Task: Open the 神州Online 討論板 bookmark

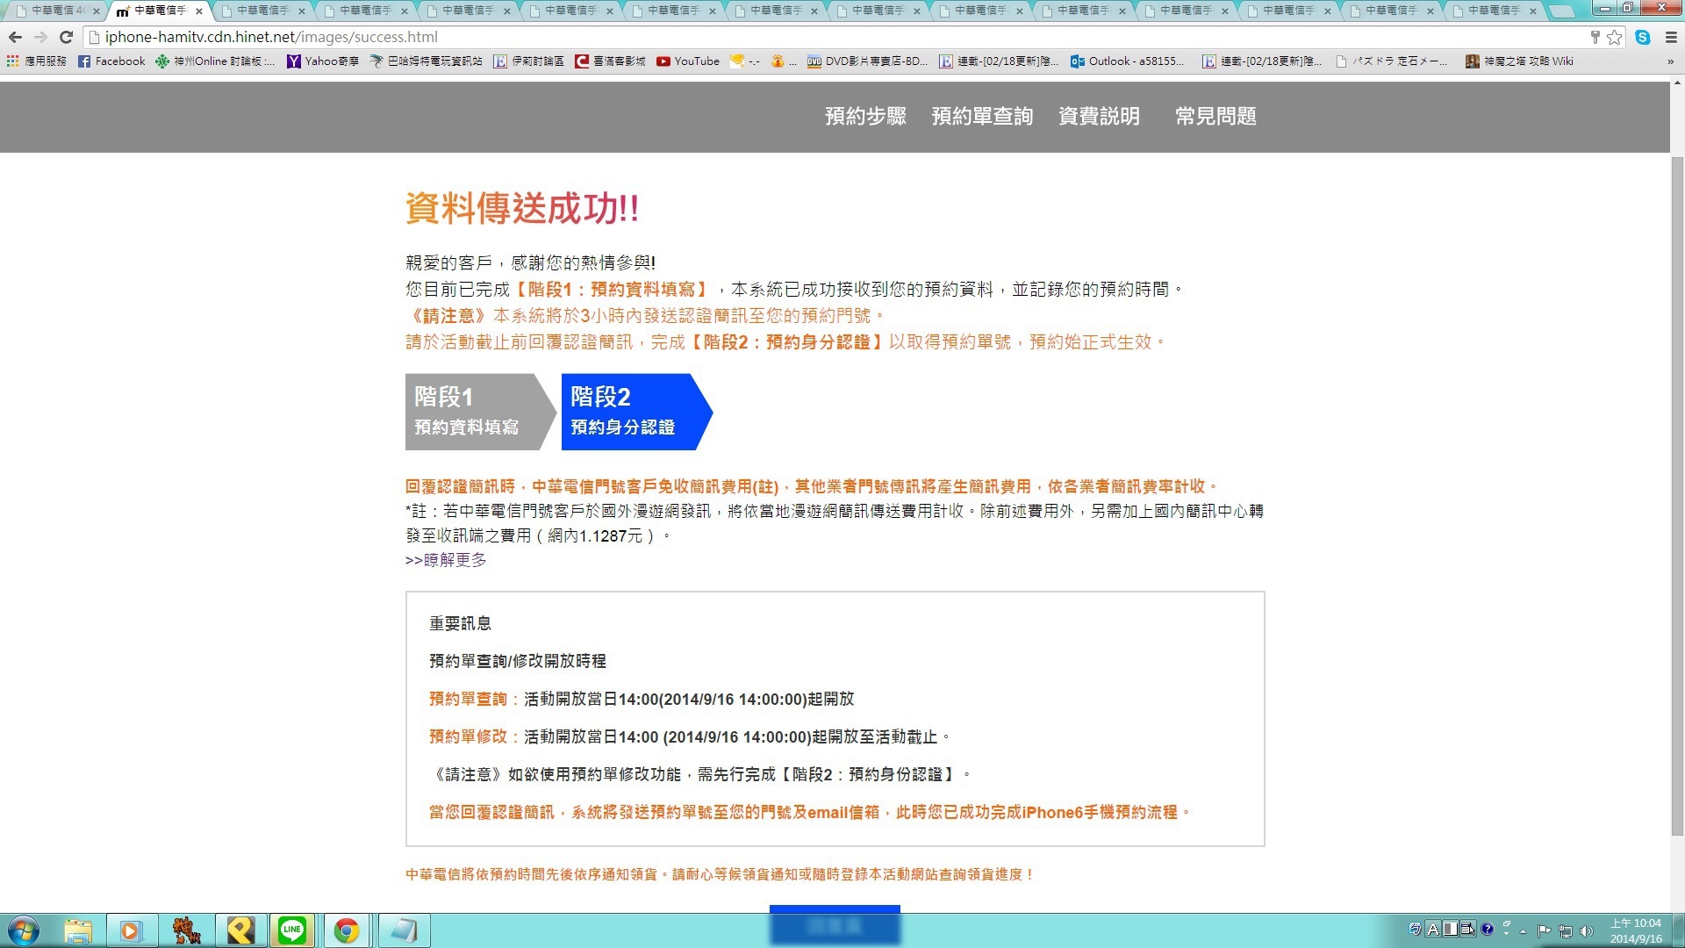Action: [x=215, y=61]
